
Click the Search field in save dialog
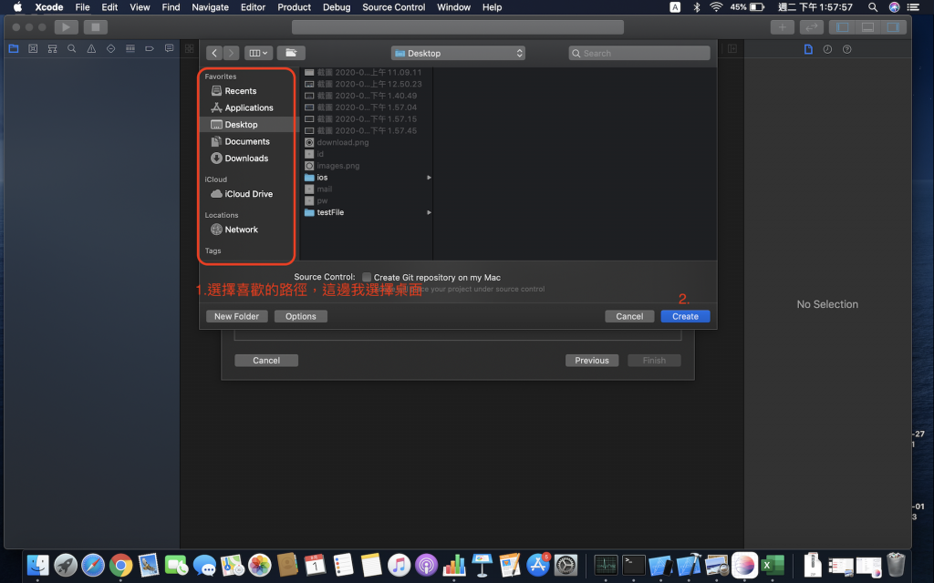click(x=639, y=53)
